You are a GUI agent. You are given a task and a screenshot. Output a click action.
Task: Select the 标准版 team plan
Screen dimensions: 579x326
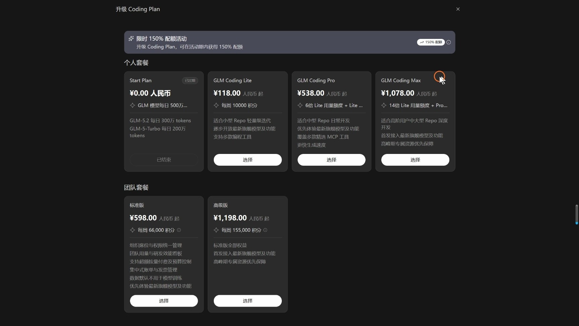pyautogui.click(x=164, y=301)
